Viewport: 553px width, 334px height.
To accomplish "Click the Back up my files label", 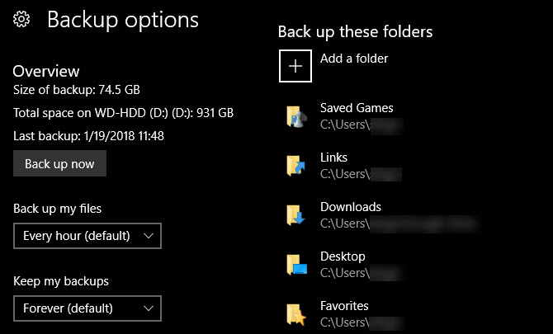I will (x=58, y=209).
